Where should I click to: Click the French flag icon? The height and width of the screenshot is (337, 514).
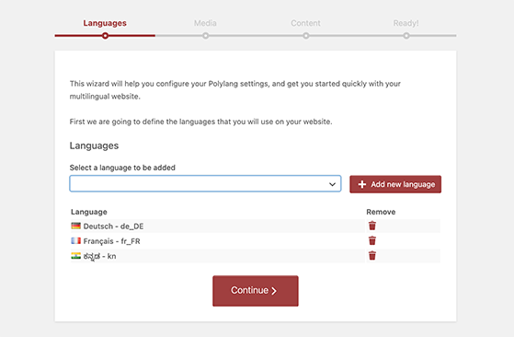coord(75,241)
